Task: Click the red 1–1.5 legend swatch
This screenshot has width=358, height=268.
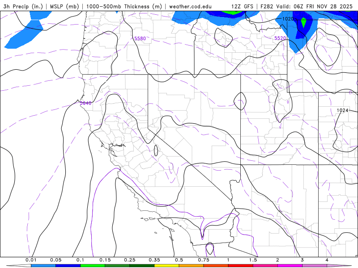Action: tap(241, 266)
